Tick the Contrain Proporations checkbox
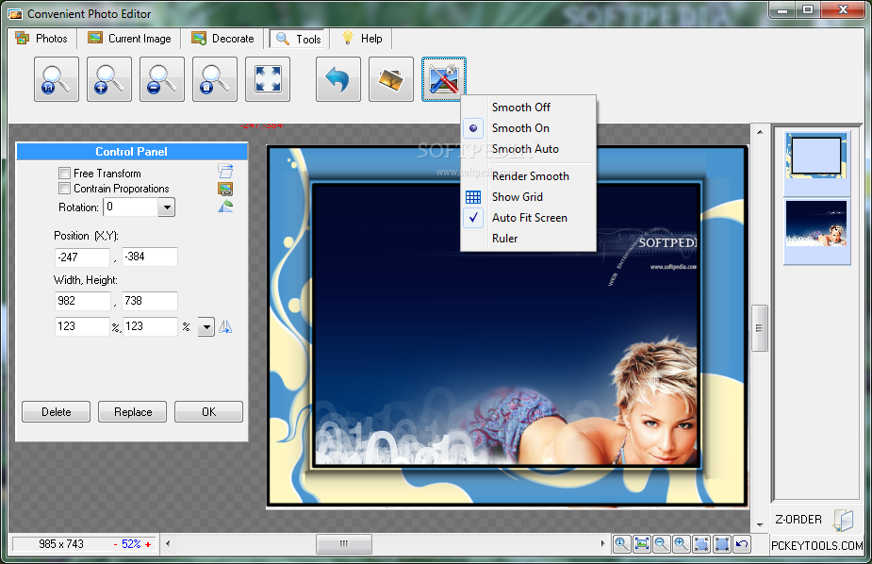This screenshot has width=872, height=564. (x=64, y=188)
